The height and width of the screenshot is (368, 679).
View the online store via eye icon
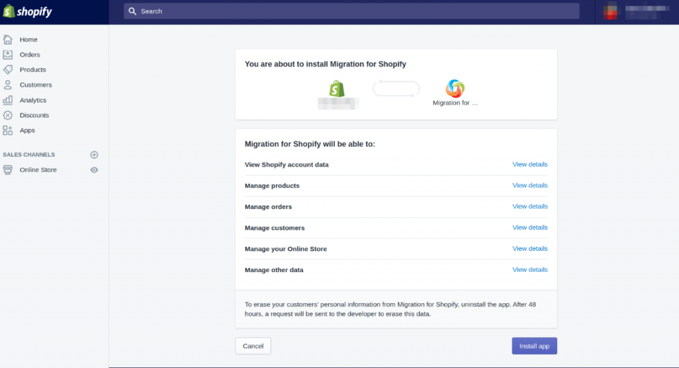coord(94,170)
